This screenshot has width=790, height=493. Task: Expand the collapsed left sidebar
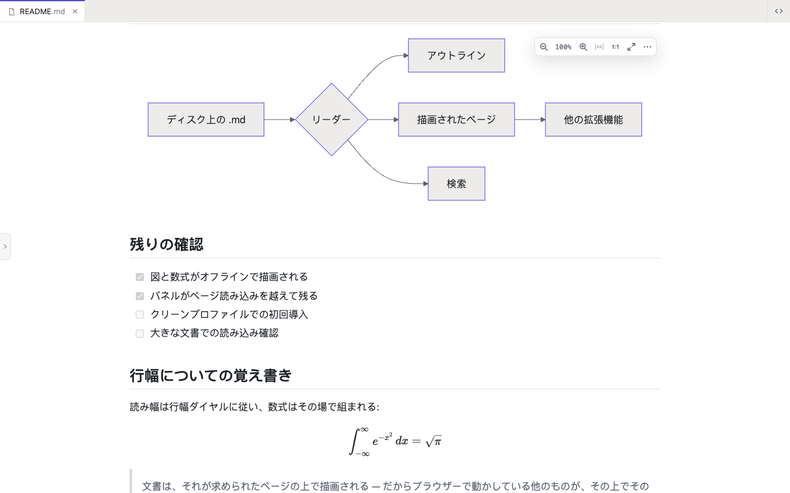5,246
